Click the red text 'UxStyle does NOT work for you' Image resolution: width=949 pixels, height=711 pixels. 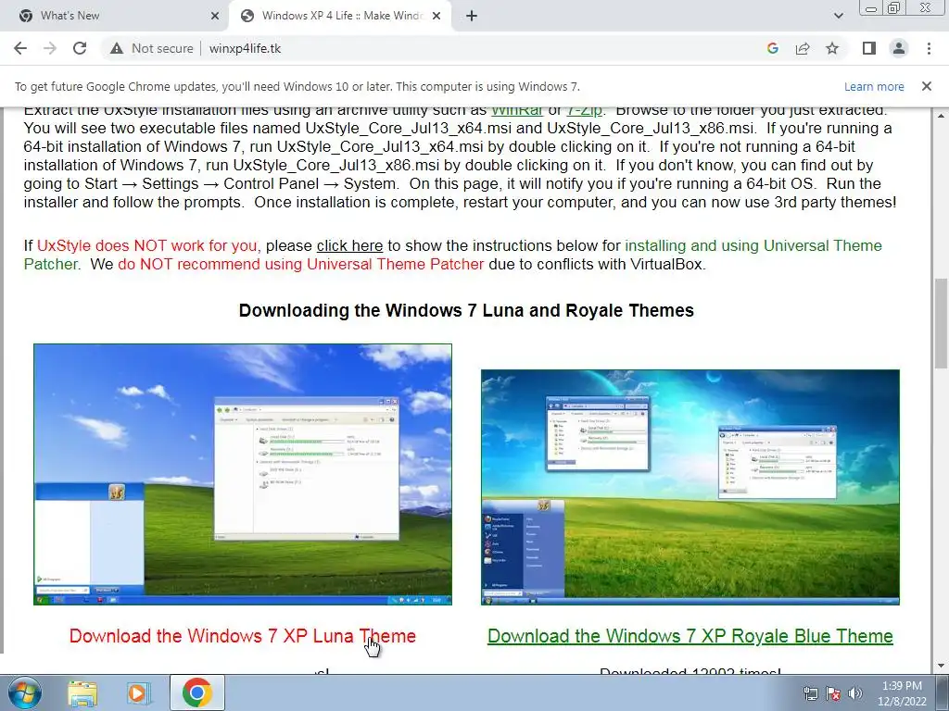click(x=147, y=246)
